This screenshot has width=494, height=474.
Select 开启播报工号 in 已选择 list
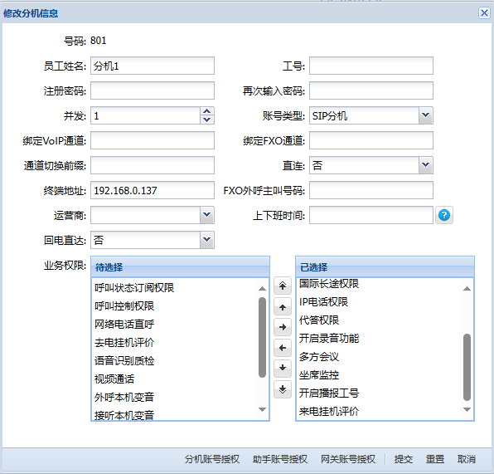tap(380, 393)
